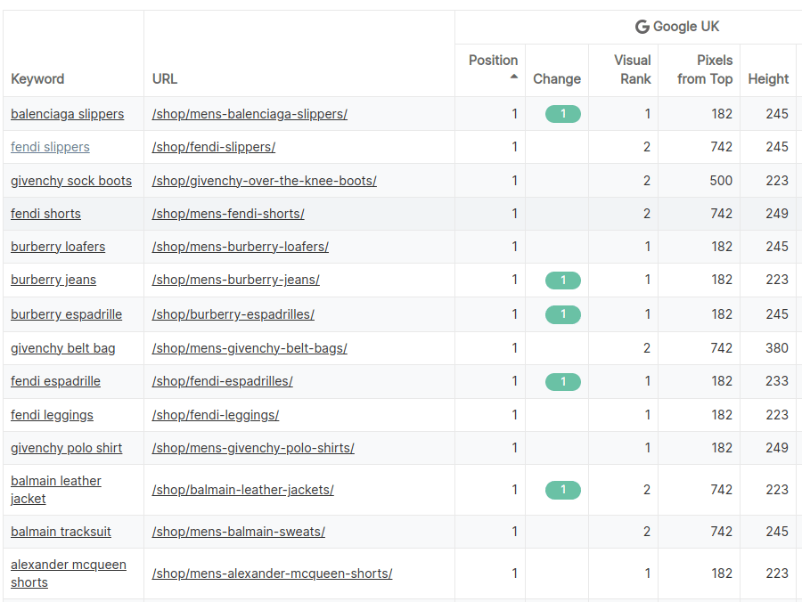Image resolution: width=802 pixels, height=602 pixels.
Task: Select the 249 height value in fendi shorts row
Action: [777, 214]
